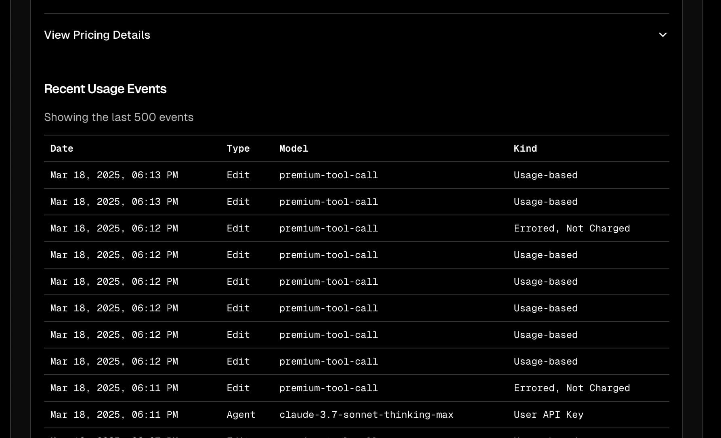Screen dimensions: 721x438
Task: Click premium-tool-call in the first row
Action: click(329, 175)
